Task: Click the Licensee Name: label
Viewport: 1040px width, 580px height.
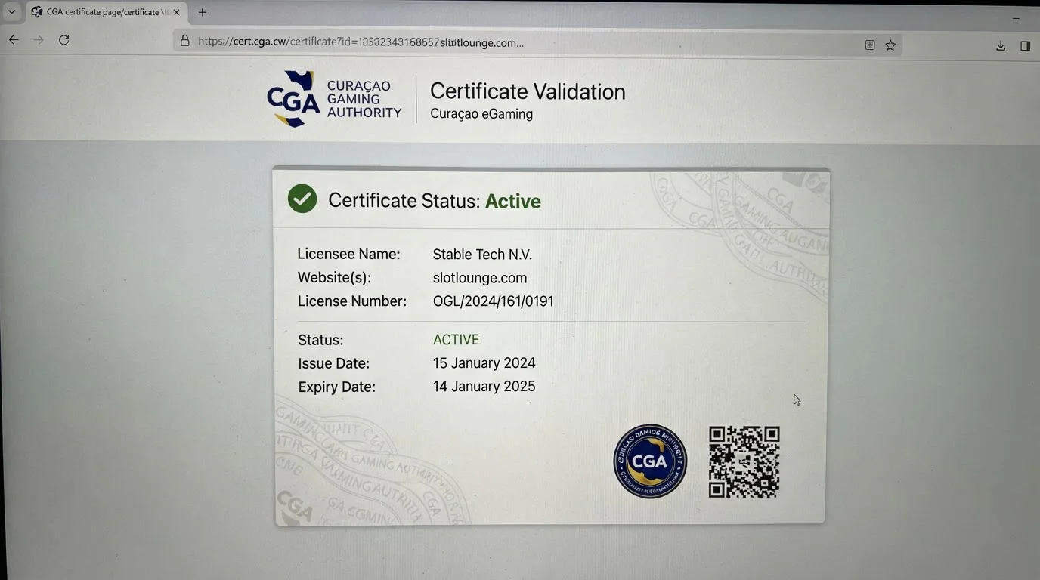Action: click(348, 255)
